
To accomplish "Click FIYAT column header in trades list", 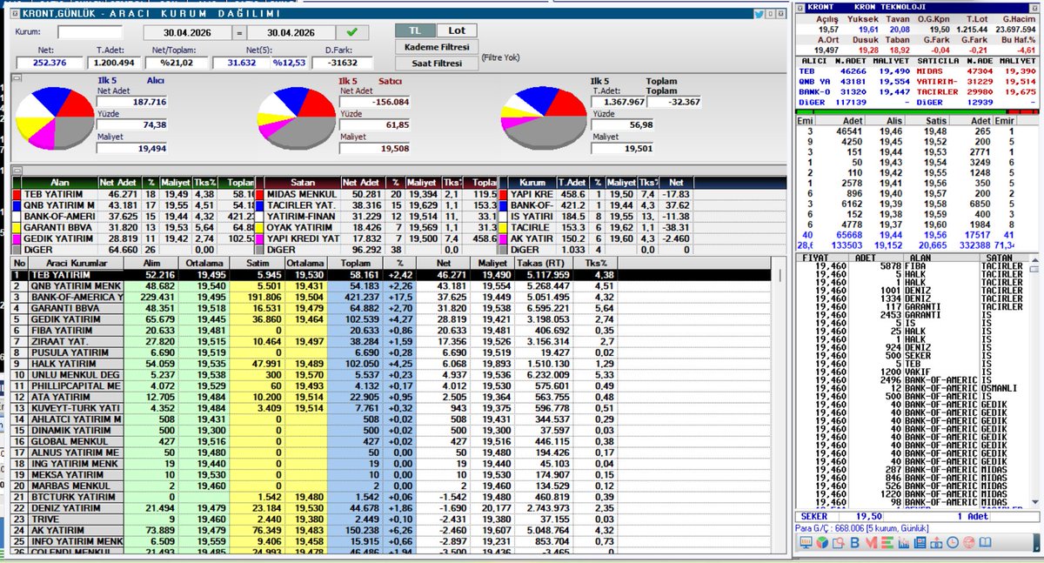I will (x=815, y=258).
